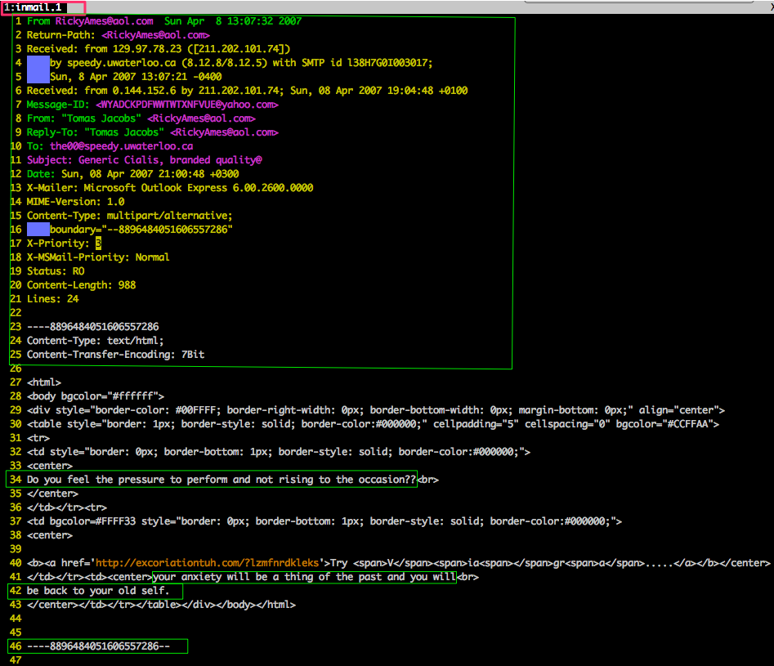Click '</td></tr><tr>' on line 36
Image resolution: width=774 pixels, height=666 pixels.
(x=67, y=507)
